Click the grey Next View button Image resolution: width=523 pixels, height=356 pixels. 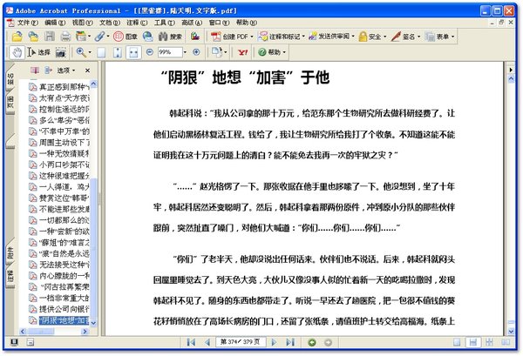pos(329,342)
